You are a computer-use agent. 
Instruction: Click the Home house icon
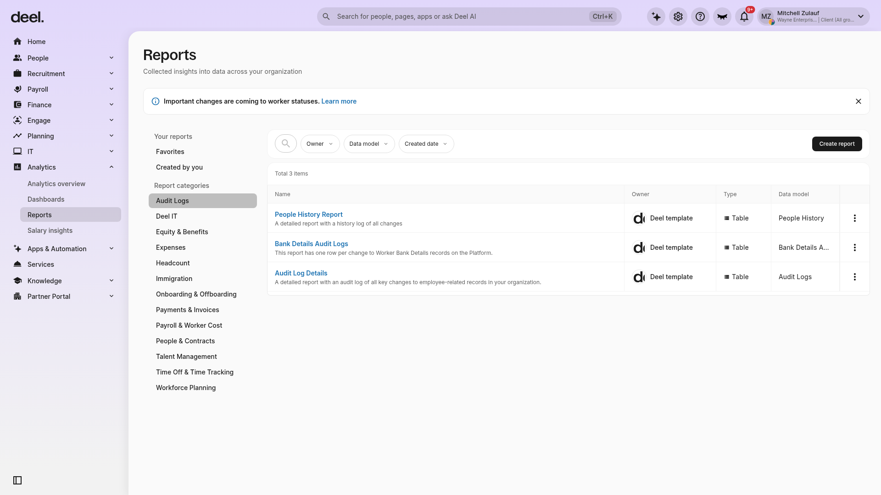tap(17, 42)
